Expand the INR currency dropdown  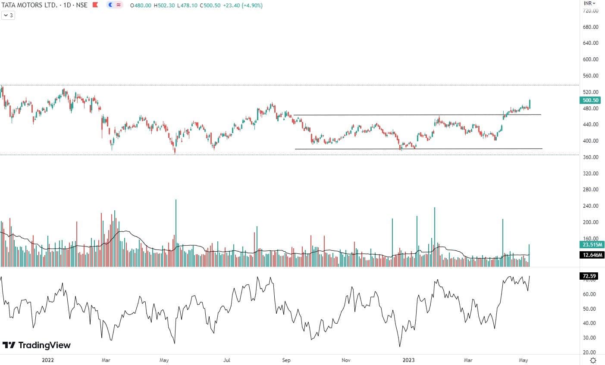(x=589, y=3)
